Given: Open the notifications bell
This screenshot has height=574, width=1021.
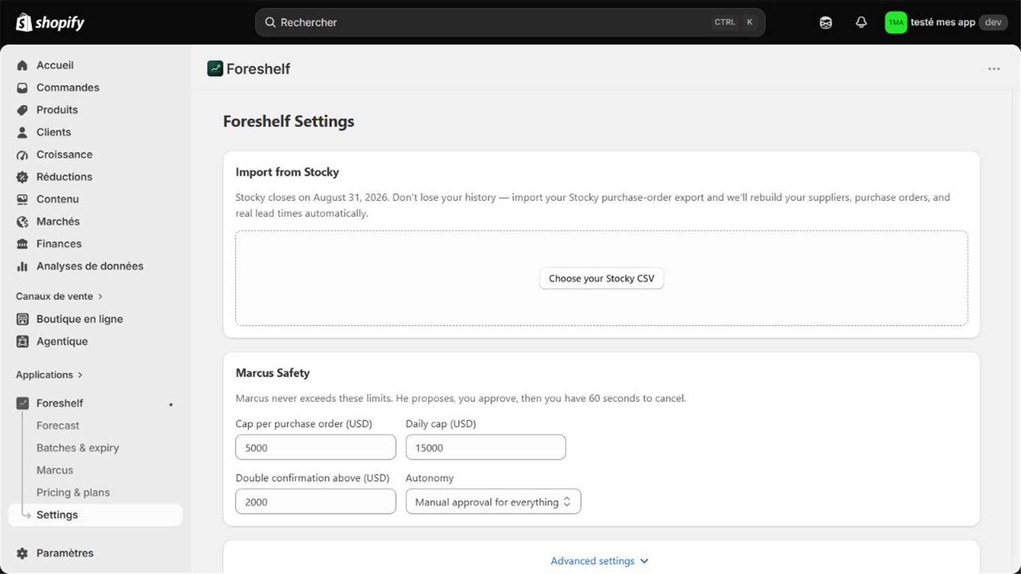Looking at the screenshot, I should tap(861, 22).
